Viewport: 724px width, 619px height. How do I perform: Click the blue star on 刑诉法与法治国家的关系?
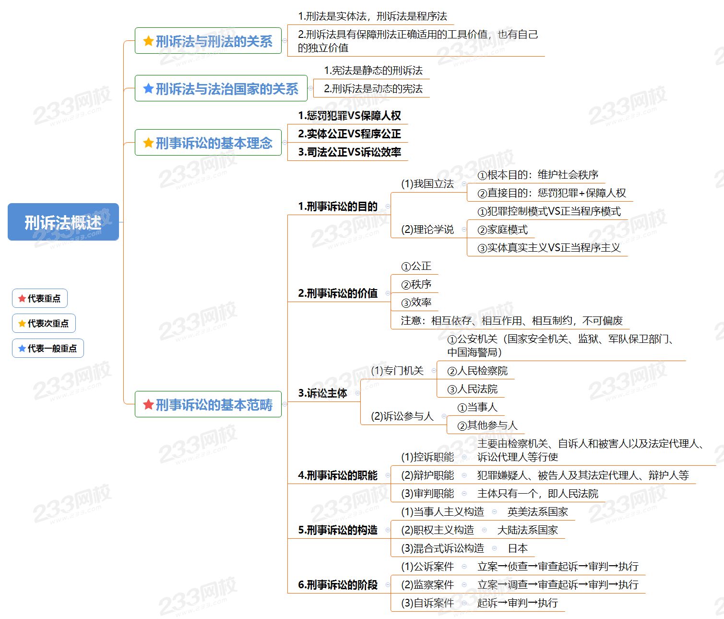click(148, 88)
